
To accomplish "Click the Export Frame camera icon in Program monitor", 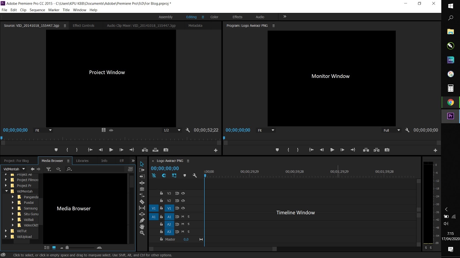I will coord(387,150).
